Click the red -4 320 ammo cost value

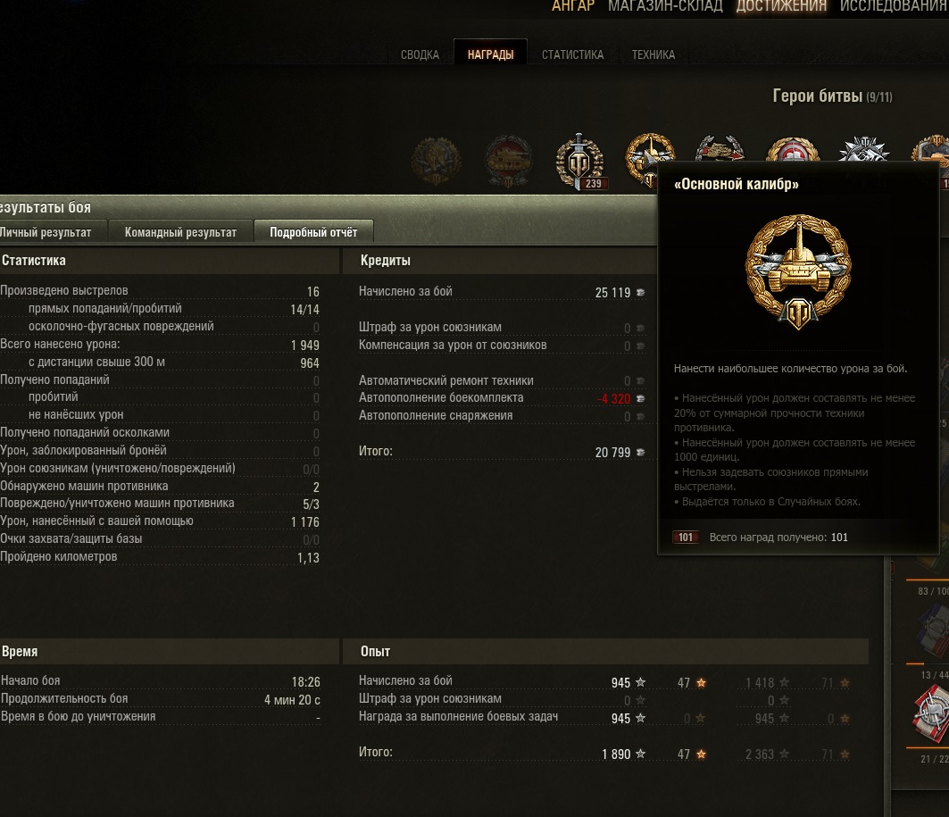coord(613,399)
